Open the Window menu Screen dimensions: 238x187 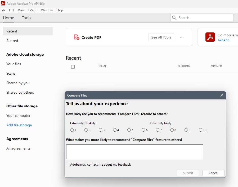(x=47, y=10)
